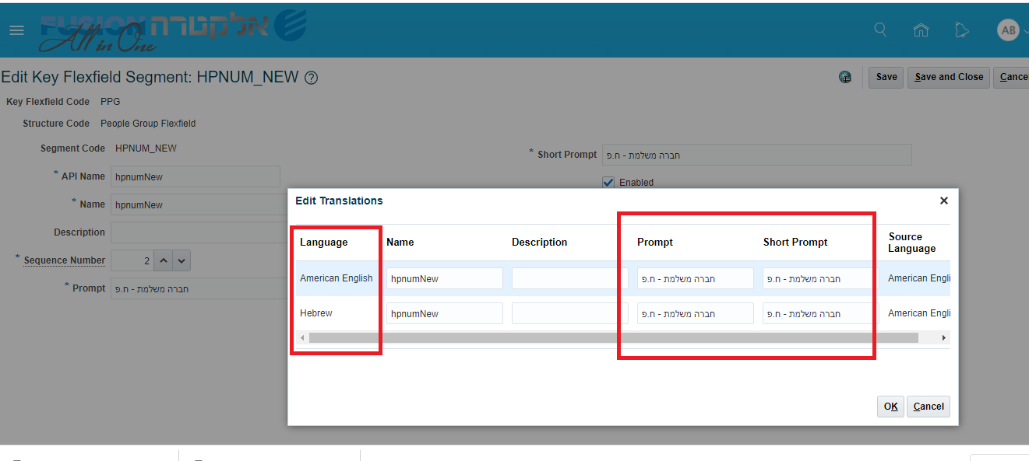
Task: Close the Edit Translations dialog
Action: pyautogui.click(x=943, y=201)
